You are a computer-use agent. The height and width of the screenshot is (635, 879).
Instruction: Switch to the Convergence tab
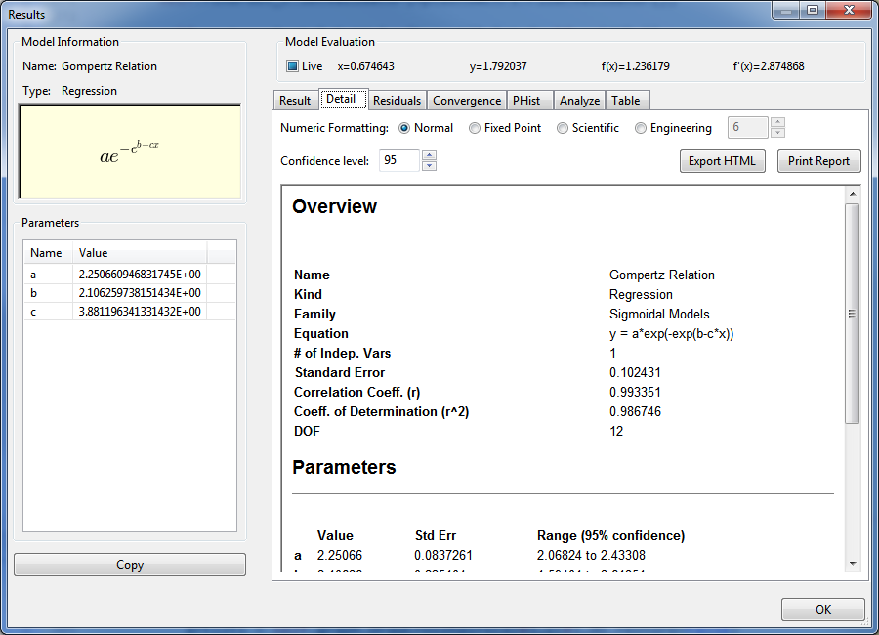pyautogui.click(x=467, y=101)
